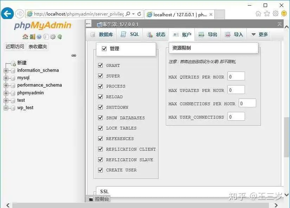
Task: Click the address bar search magnifier
Action: [x=128, y=14]
